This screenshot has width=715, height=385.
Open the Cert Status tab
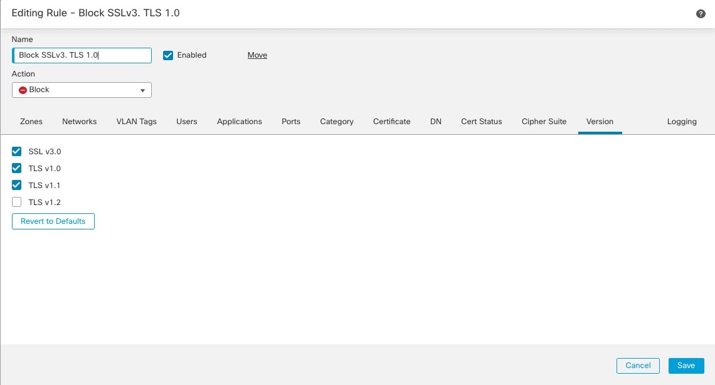[481, 121]
